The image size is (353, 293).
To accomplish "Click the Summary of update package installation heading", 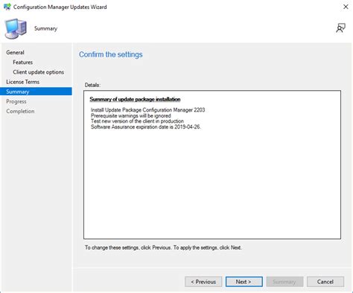I will 135,99.
